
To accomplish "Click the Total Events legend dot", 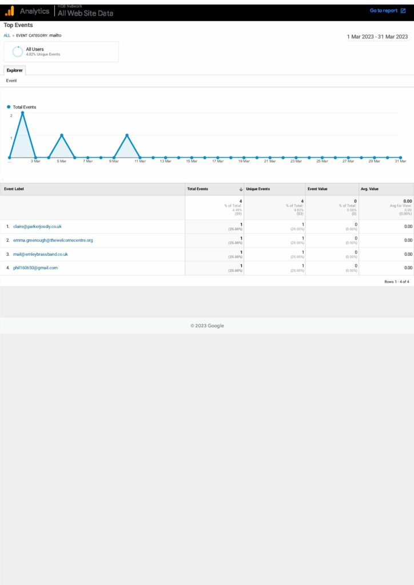I will (9, 107).
